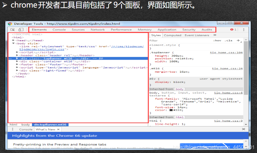257x153 pixels.
Task: Open tip_home.css:24 source link
Action: coord(227,68)
